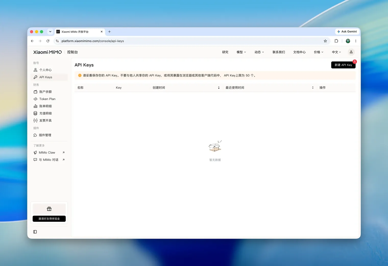Viewport: 388px width, 266px height.
Task: Open 插件管理 plugin management
Action: (x=49, y=135)
